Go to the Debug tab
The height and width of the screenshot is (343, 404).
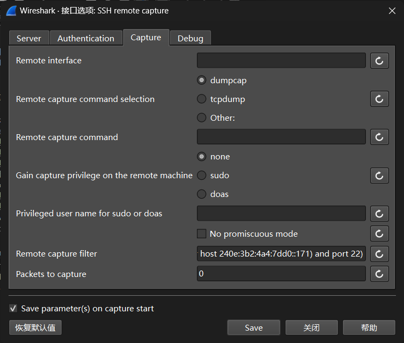point(190,38)
